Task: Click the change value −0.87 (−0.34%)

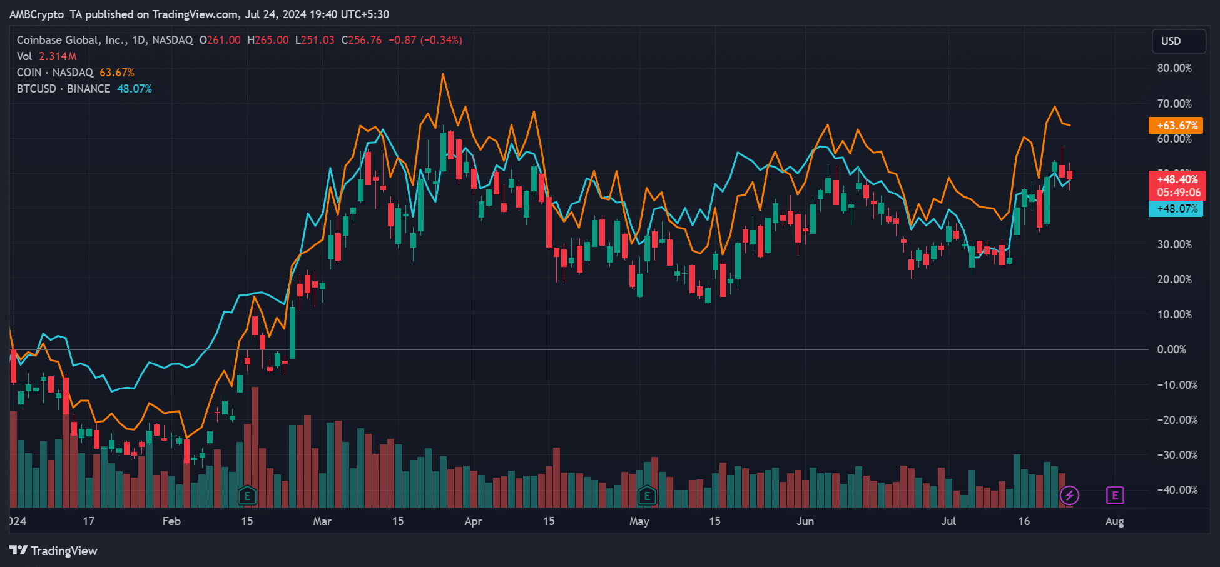Action: click(425, 40)
